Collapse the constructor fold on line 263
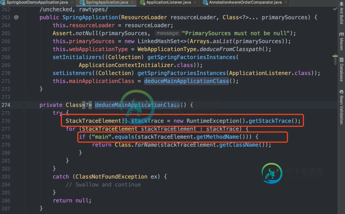Image resolution: width=345 pixels, height=214 pixels. [24, 17]
